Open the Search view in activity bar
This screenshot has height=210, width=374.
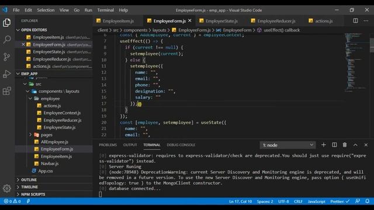tap(6, 39)
